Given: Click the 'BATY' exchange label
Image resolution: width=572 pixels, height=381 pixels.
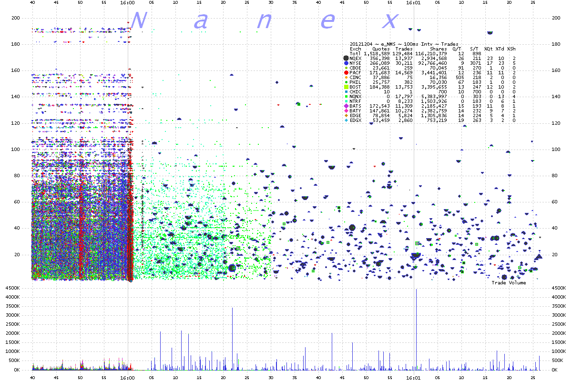Looking at the screenshot, I should (x=355, y=111).
